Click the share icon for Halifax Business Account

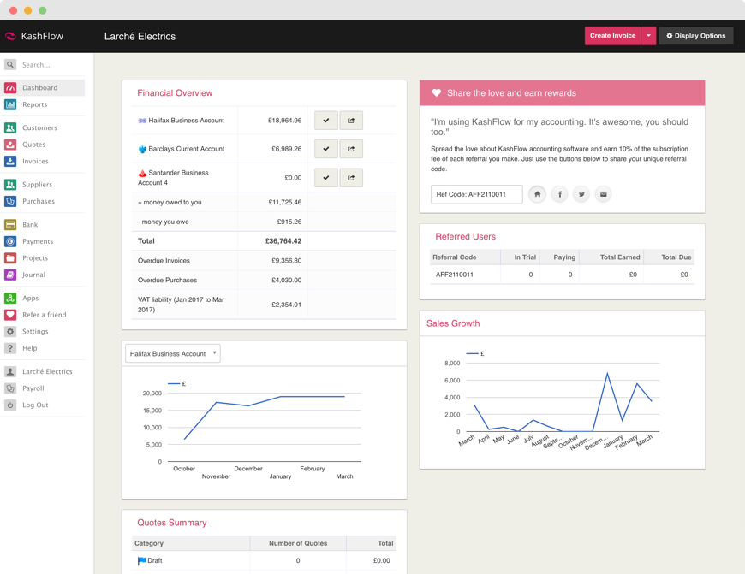[x=351, y=121]
